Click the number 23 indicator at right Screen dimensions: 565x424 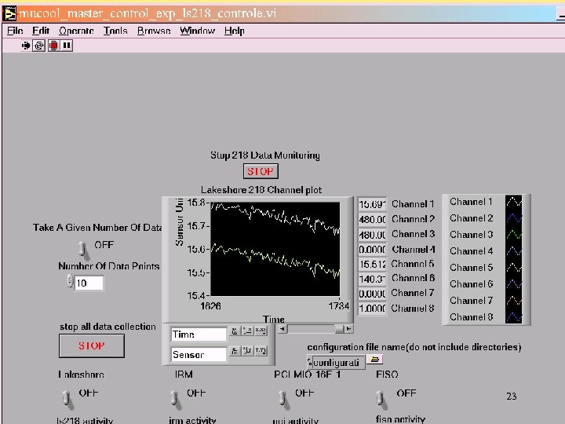click(512, 397)
